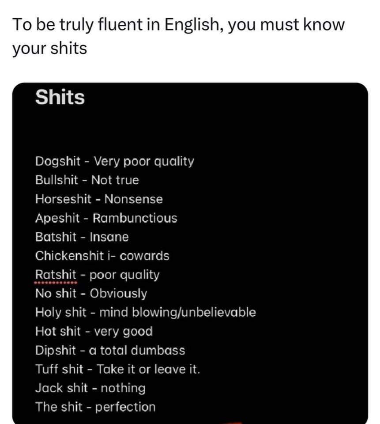
Task: Click the "Dipshit - a total dumbass" entry
Action: (x=110, y=351)
